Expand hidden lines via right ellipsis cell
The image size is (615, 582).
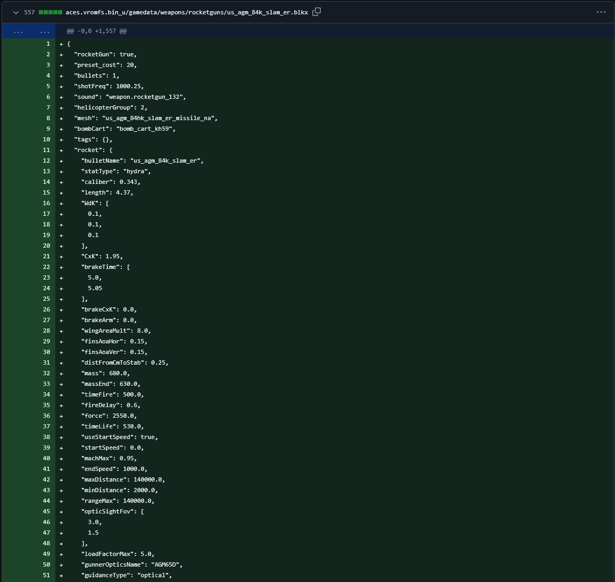click(x=44, y=31)
